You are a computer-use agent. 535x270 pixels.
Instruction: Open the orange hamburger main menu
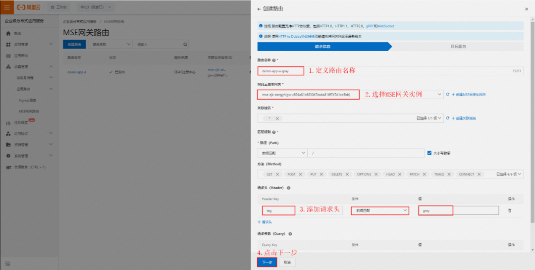point(7,7)
